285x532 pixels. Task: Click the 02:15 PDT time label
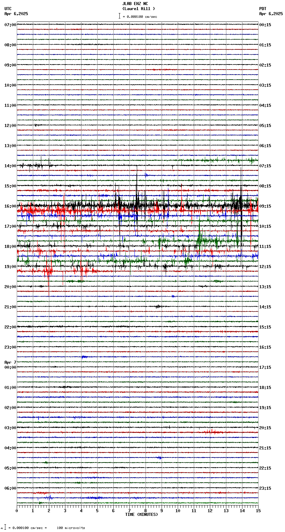(265, 65)
